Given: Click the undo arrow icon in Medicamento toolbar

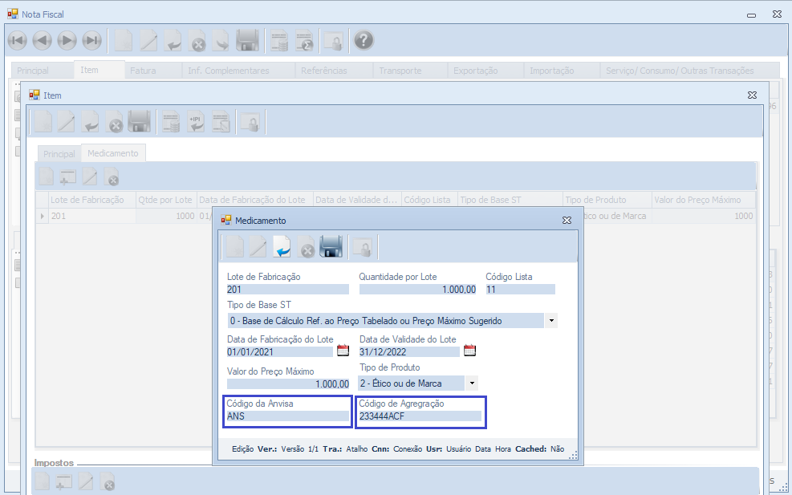Looking at the screenshot, I should 282,247.
